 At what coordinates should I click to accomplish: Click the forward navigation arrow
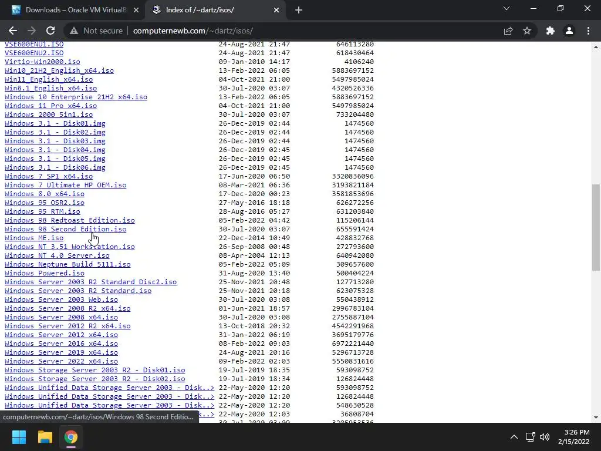click(32, 31)
